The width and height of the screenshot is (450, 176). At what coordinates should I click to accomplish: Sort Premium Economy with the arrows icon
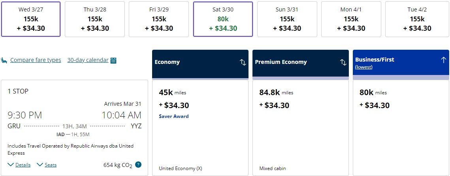[x=343, y=62]
